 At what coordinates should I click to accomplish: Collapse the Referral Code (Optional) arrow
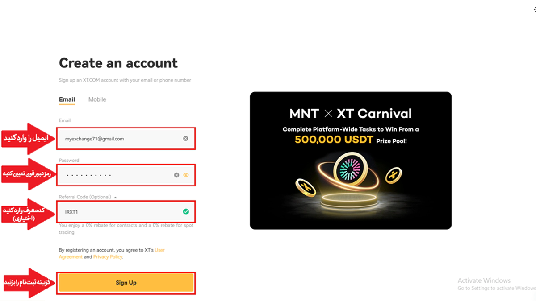(x=115, y=197)
